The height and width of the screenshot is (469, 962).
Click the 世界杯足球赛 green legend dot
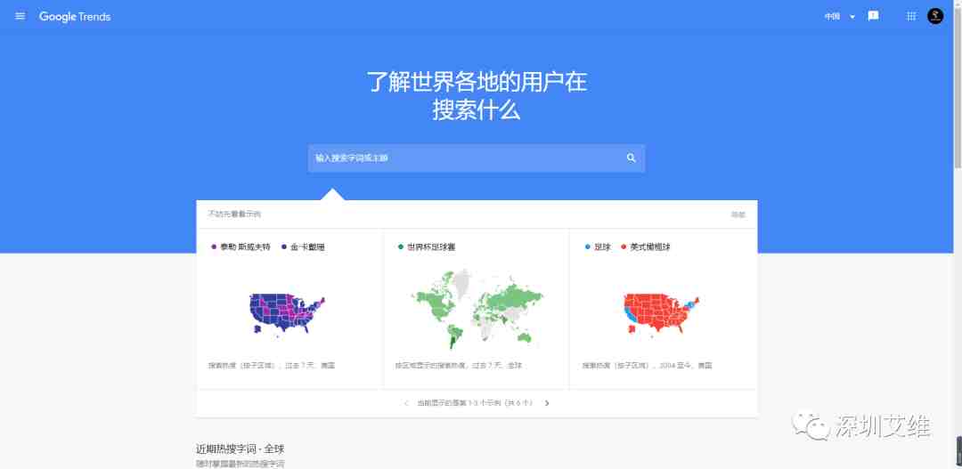click(401, 247)
